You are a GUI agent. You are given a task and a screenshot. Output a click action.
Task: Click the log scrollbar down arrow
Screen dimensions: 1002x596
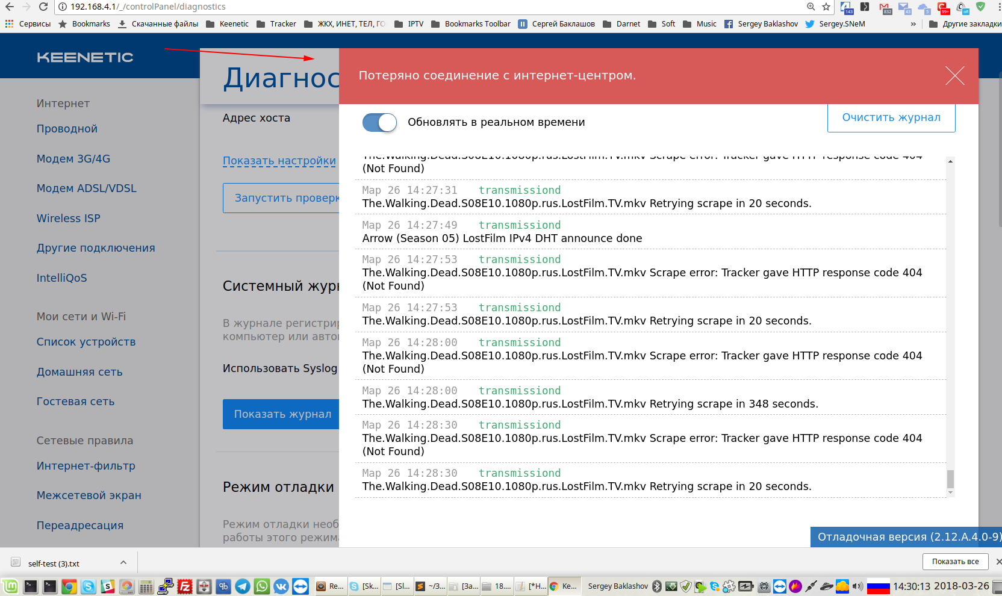(950, 493)
